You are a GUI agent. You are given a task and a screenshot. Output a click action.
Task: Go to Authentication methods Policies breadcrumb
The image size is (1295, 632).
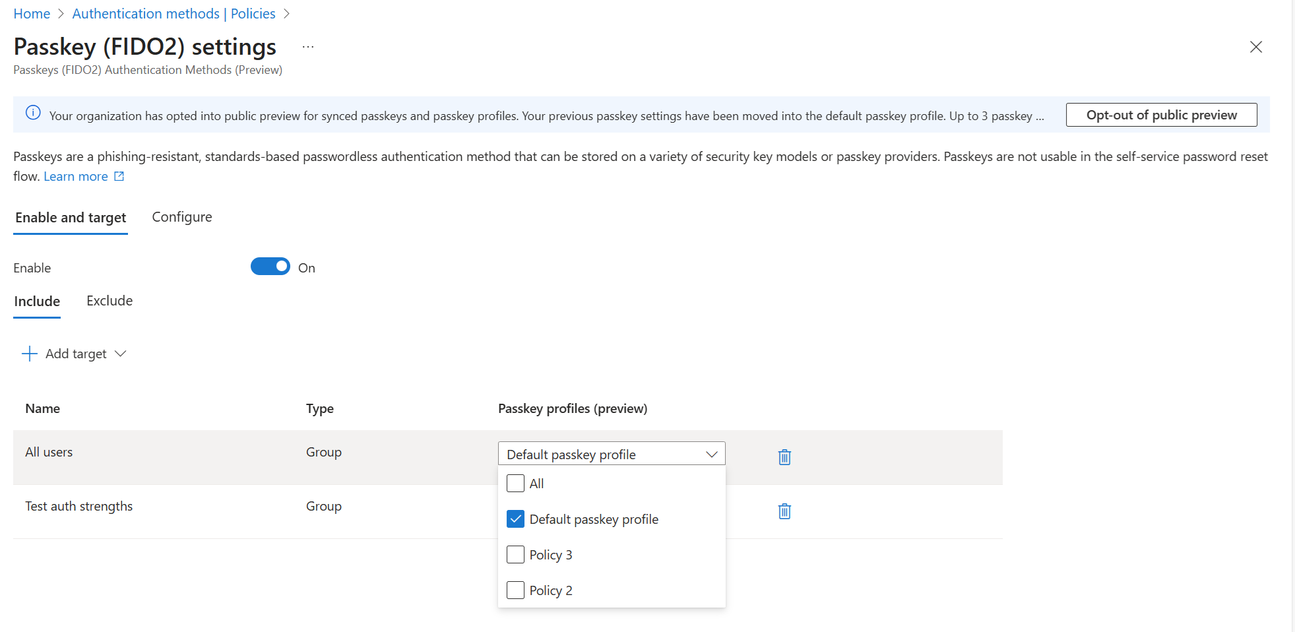174,14
